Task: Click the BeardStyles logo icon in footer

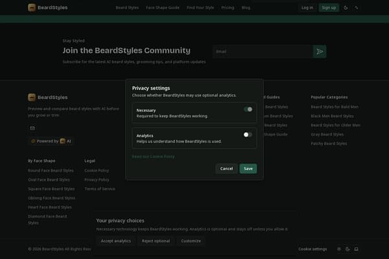Action: click(x=32, y=97)
